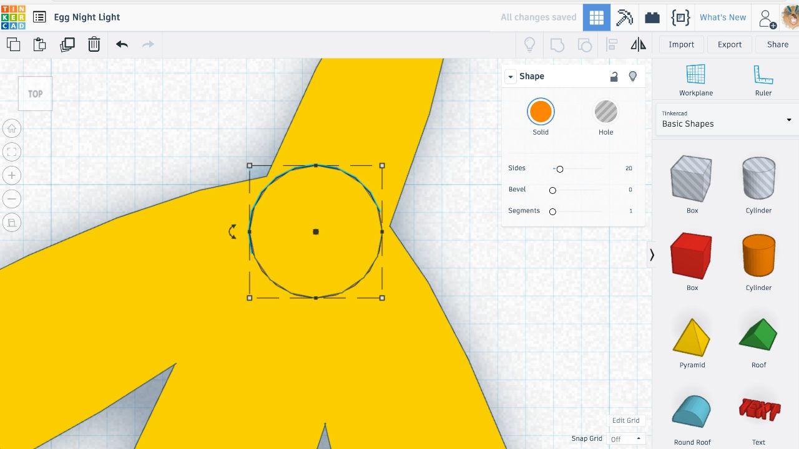The image size is (799, 449).
Task: Open the Blocks pickaxe view
Action: pyautogui.click(x=624, y=17)
